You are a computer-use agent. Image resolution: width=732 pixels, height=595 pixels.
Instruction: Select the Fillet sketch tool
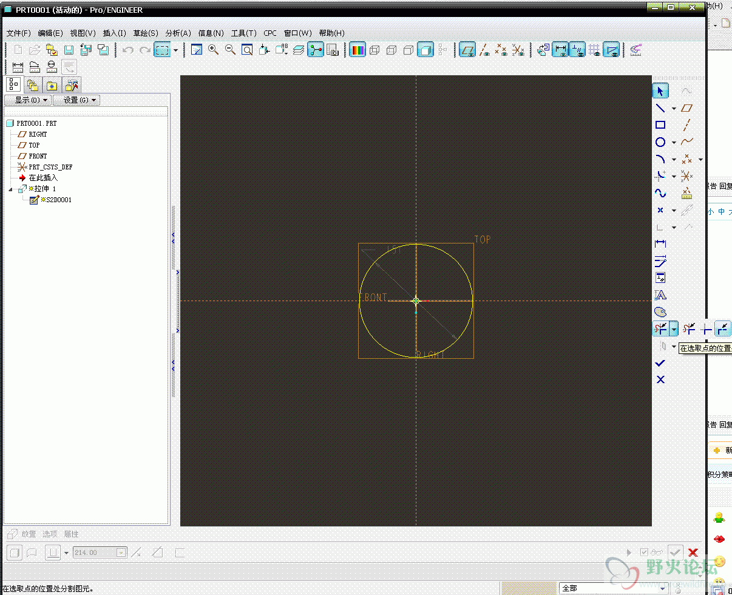[660, 176]
